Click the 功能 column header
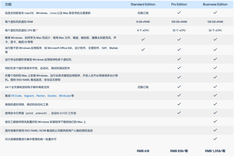This screenshot has width=234, height=156. click(x=8, y=4)
